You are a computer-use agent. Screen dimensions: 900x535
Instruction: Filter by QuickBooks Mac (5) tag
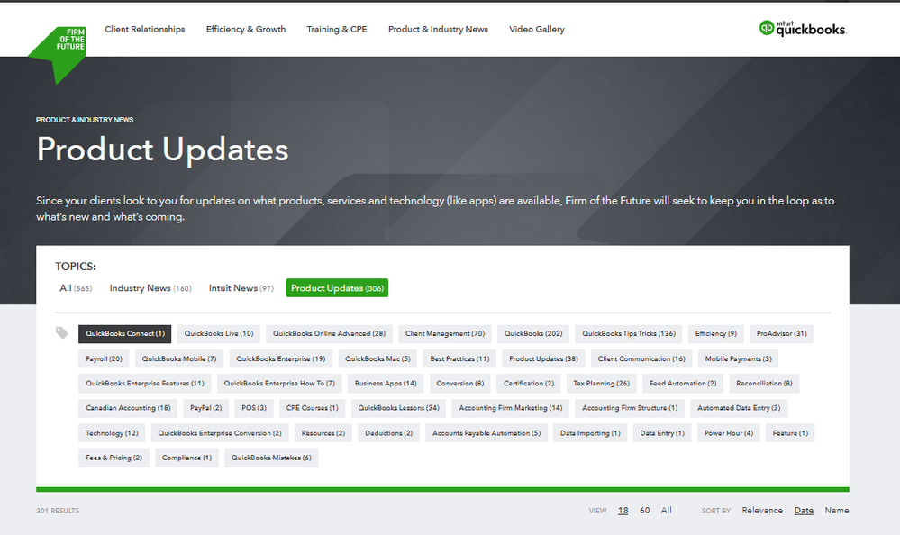pyautogui.click(x=377, y=358)
